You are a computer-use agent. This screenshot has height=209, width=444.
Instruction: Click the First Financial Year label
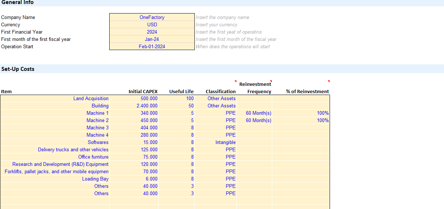click(x=22, y=32)
